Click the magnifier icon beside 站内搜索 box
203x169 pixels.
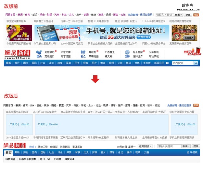196,63
